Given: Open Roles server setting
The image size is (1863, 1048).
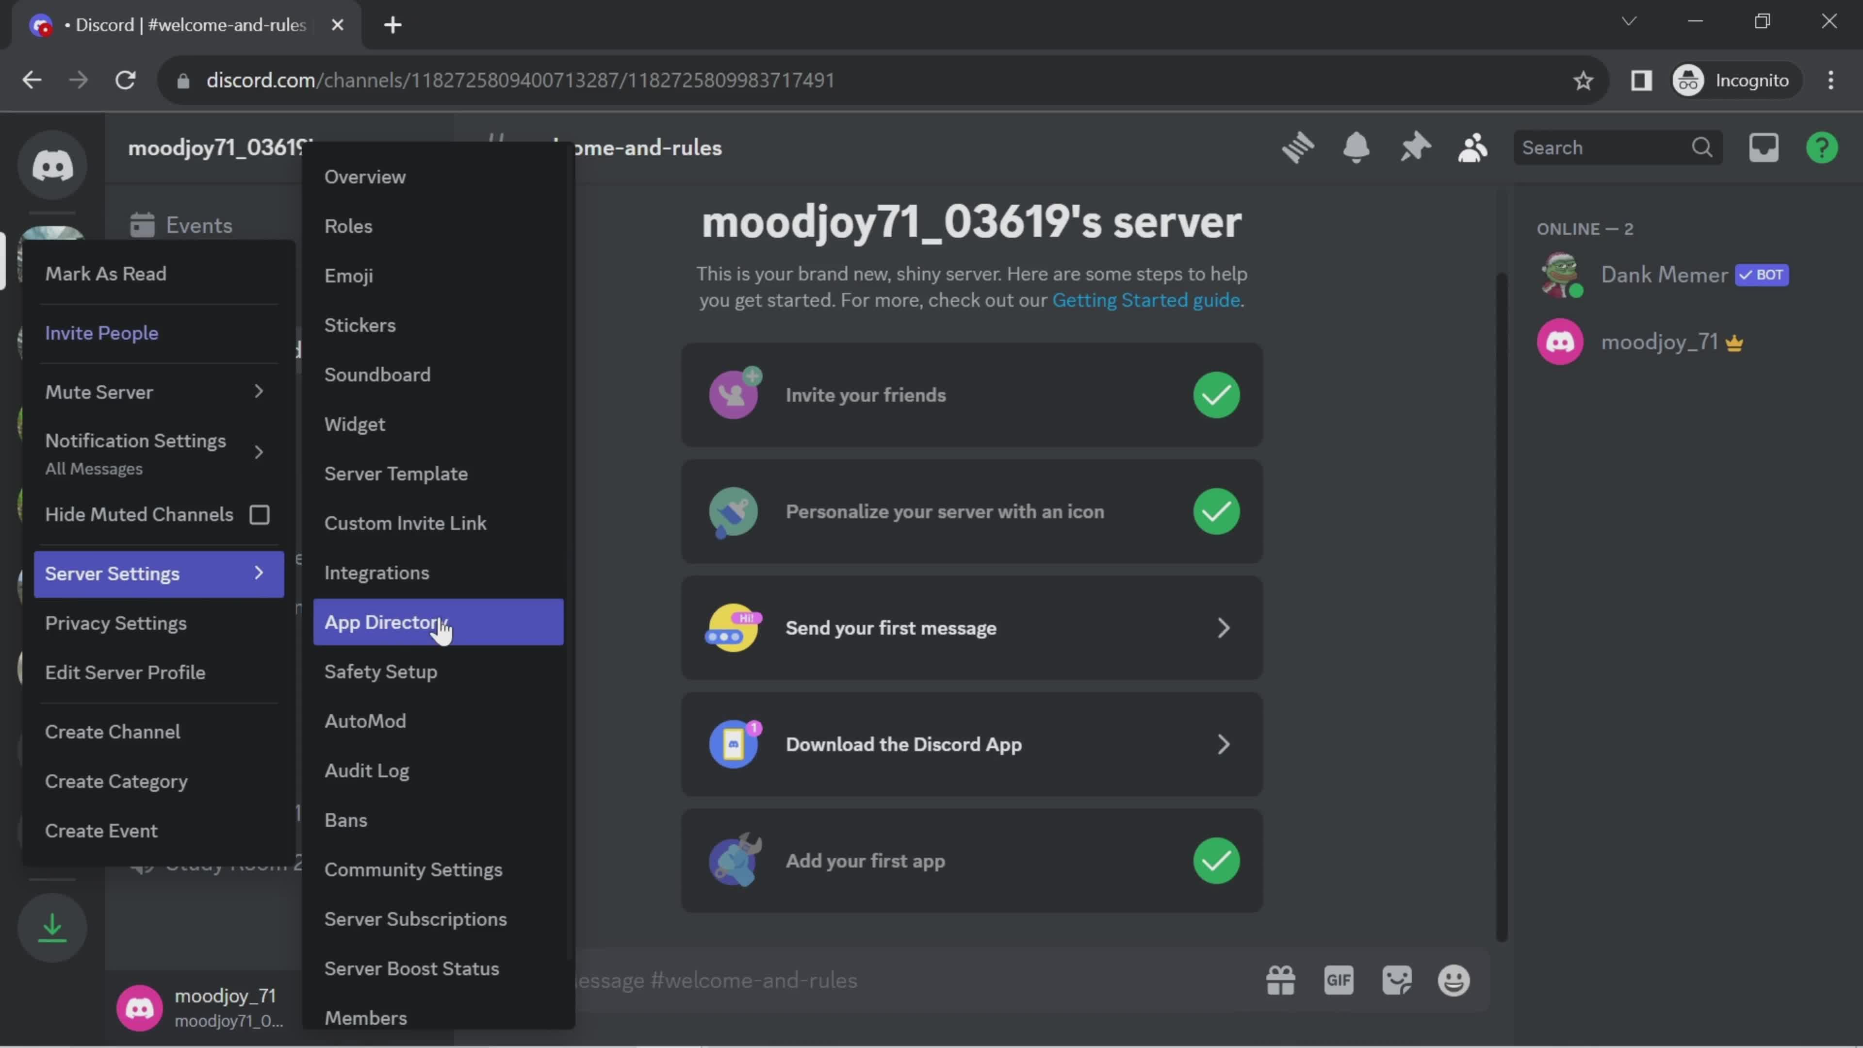Looking at the screenshot, I should [438, 226].
